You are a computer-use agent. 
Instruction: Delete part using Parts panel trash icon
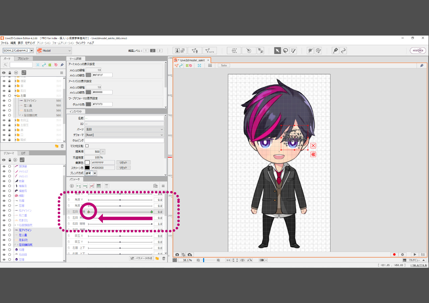62,146
